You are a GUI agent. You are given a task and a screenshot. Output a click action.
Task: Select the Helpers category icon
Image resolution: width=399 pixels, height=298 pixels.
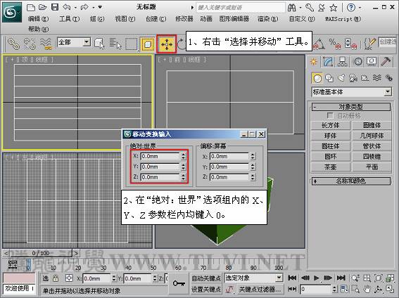(365, 78)
